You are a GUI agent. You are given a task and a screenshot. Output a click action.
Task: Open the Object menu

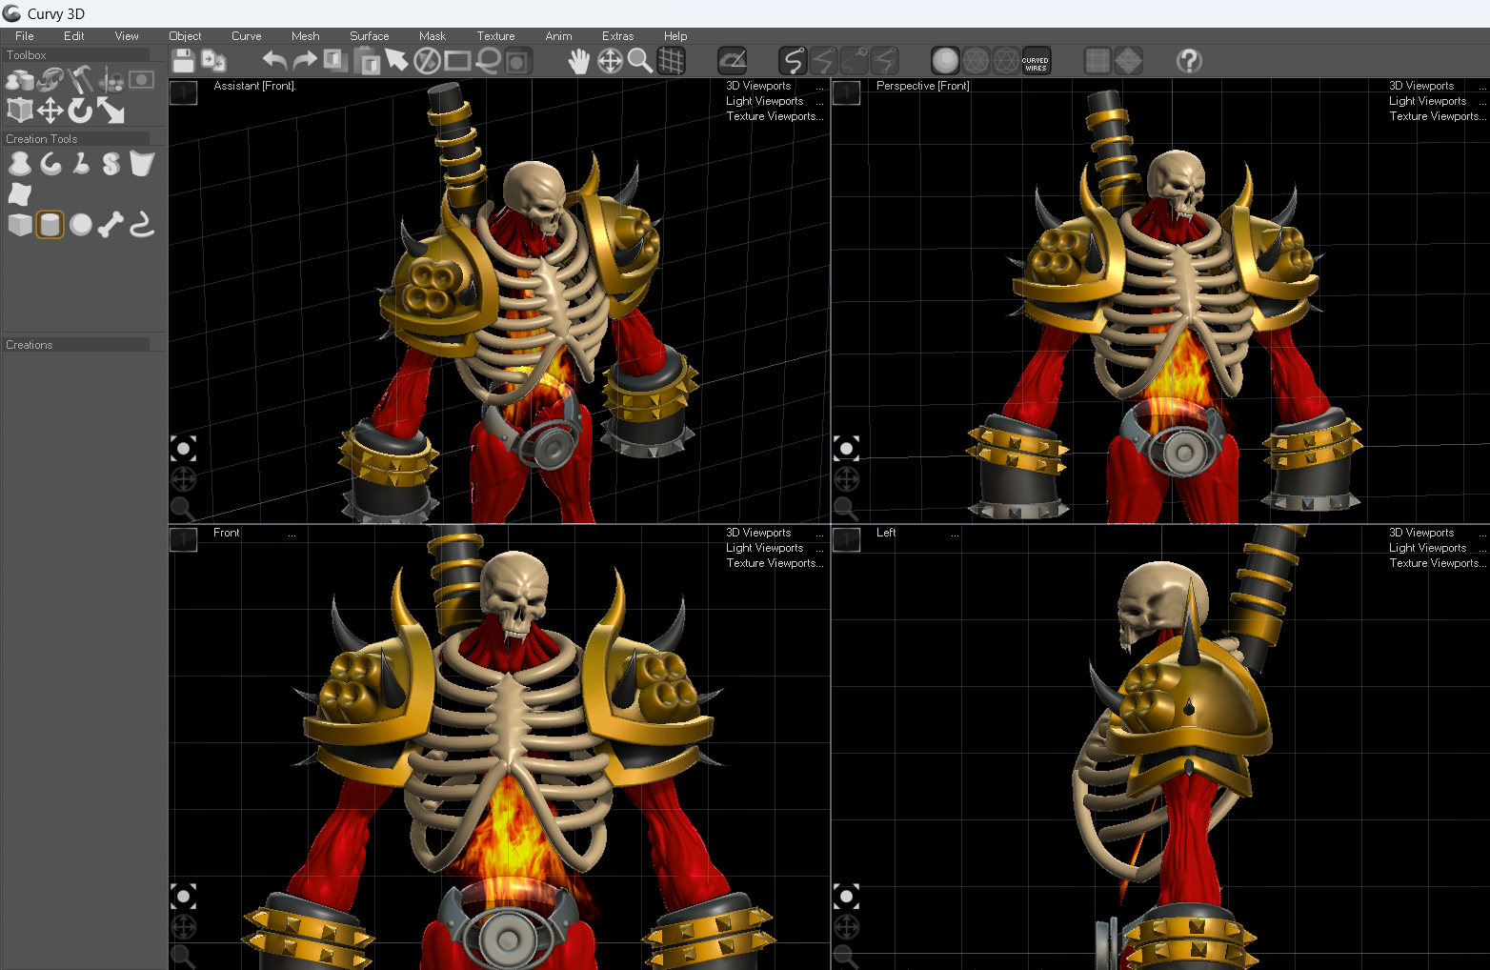click(185, 36)
